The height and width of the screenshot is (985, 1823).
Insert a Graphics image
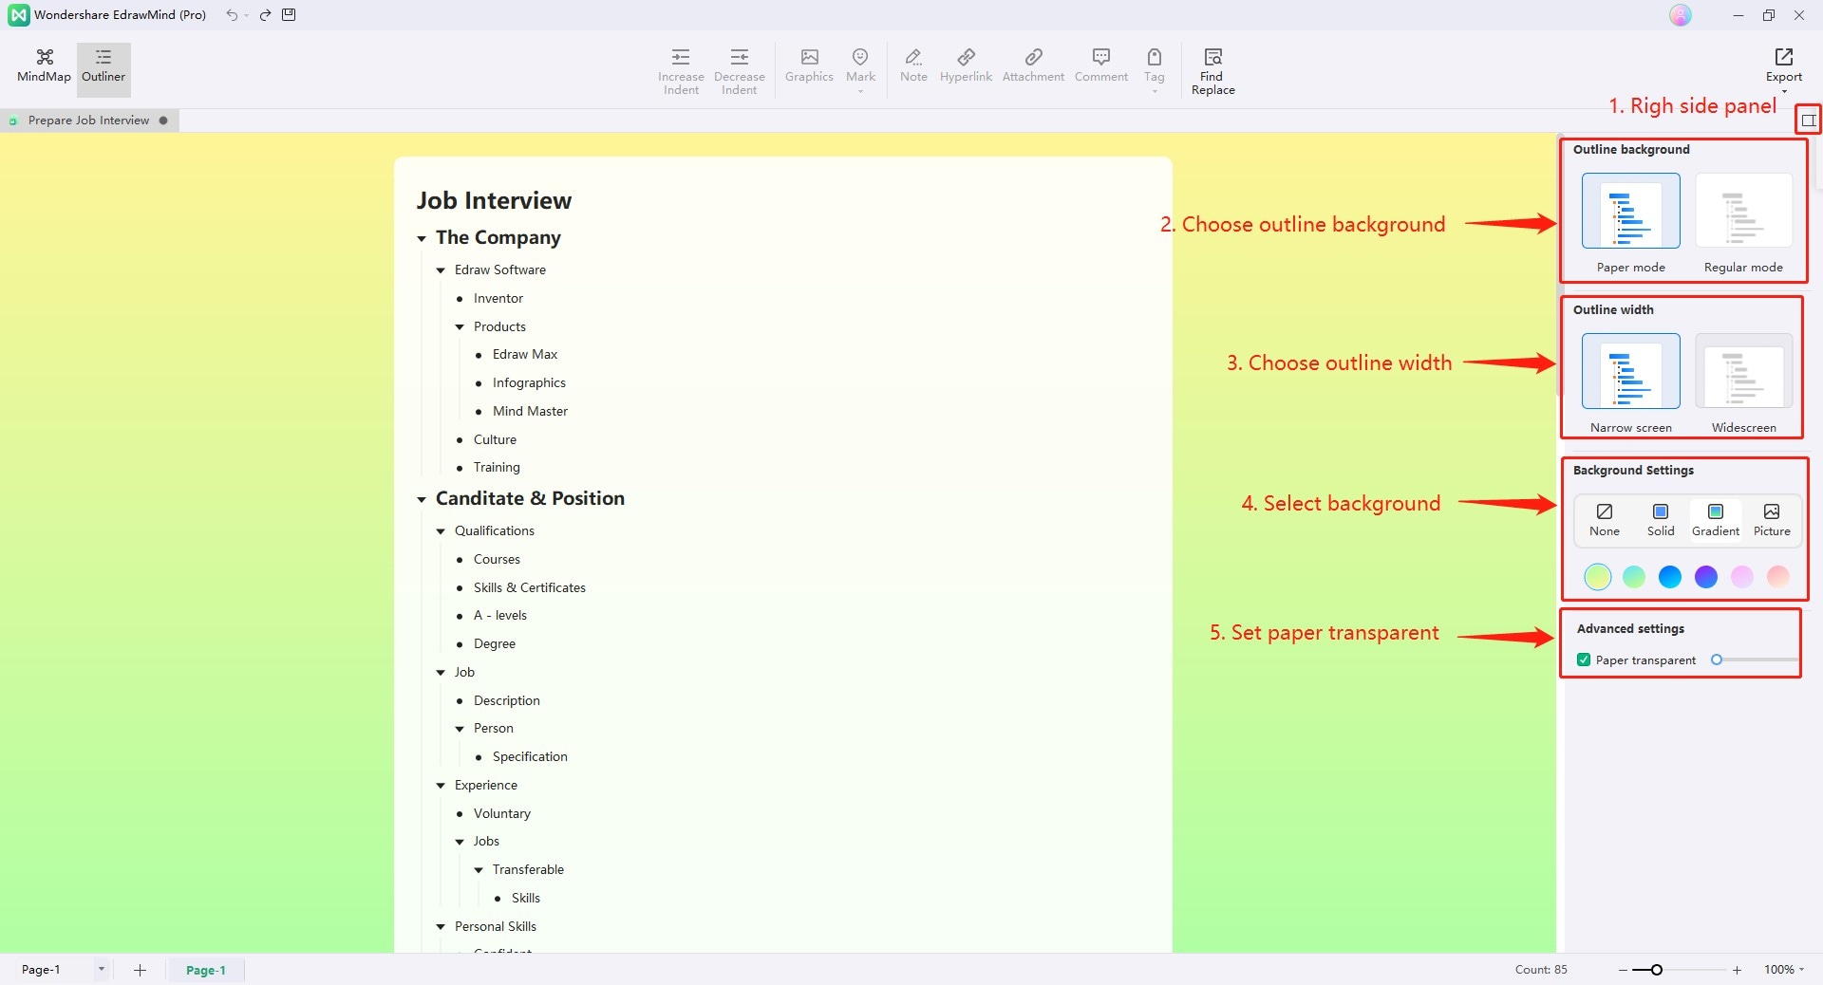pyautogui.click(x=809, y=66)
